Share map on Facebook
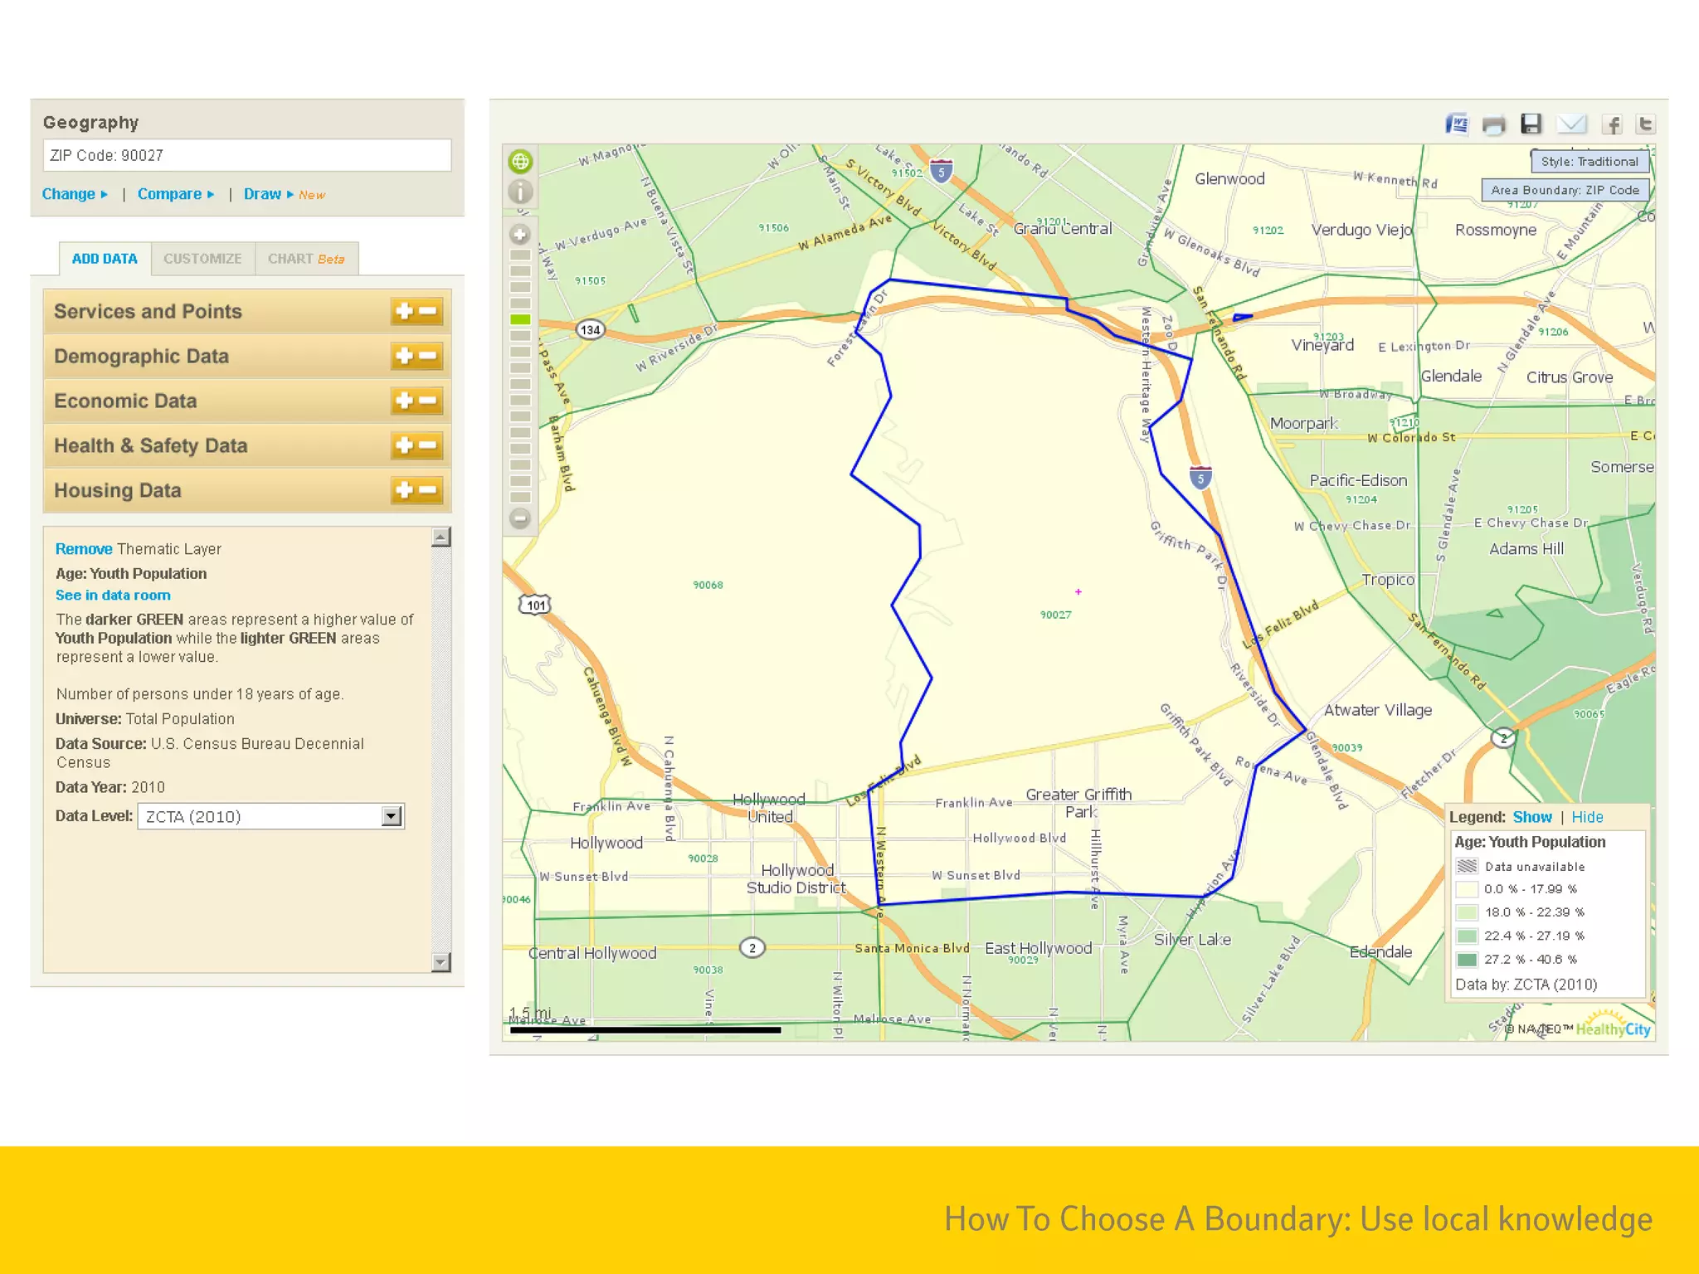This screenshot has width=1699, height=1274. [x=1611, y=125]
